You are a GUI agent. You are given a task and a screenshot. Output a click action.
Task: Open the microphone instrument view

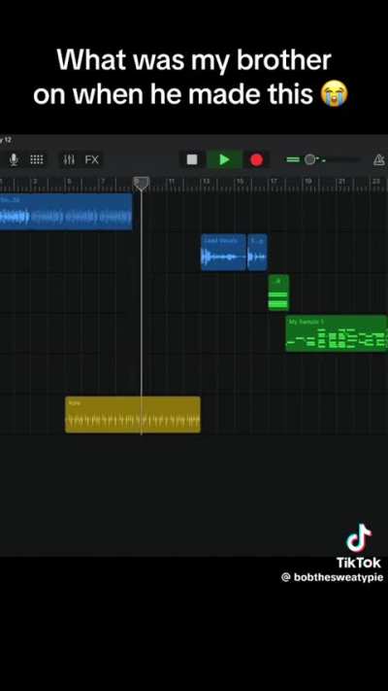pyautogui.click(x=15, y=159)
